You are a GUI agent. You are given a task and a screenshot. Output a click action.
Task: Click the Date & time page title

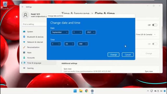[x=105, y=13]
